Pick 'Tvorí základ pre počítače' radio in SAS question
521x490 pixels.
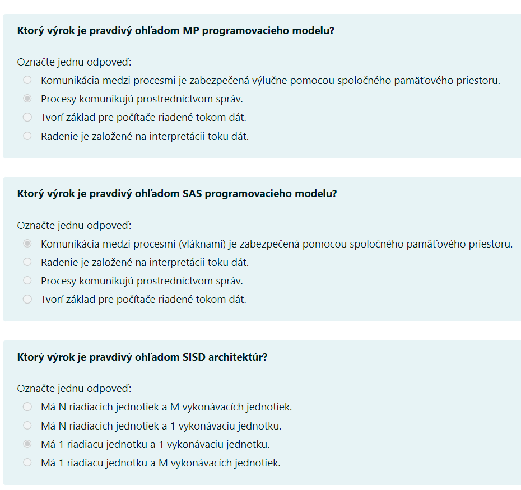[x=27, y=299]
